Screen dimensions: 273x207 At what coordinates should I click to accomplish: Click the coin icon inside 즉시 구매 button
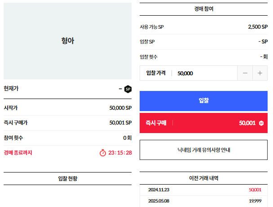[261, 123]
